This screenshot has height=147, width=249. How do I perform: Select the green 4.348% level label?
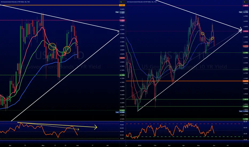pos(246,53)
